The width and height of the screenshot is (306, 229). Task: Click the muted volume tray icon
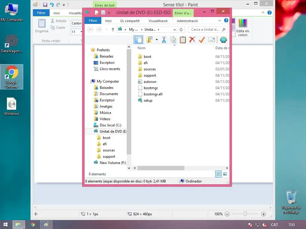click(x=264, y=225)
